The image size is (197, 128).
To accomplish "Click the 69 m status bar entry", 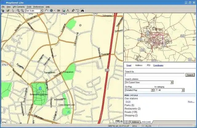I will 135,126.
